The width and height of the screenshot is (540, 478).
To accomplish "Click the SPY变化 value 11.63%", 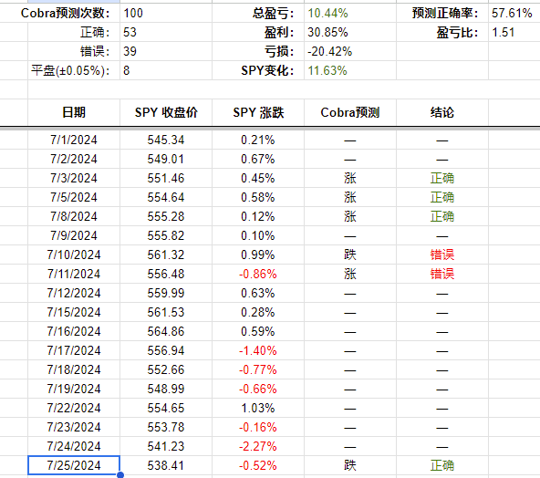I will (x=350, y=70).
